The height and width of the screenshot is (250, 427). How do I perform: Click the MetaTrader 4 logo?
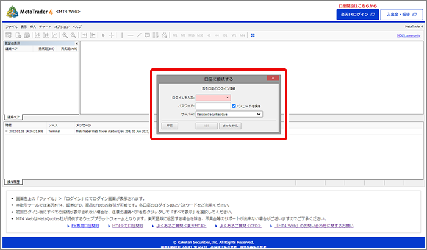coord(30,12)
